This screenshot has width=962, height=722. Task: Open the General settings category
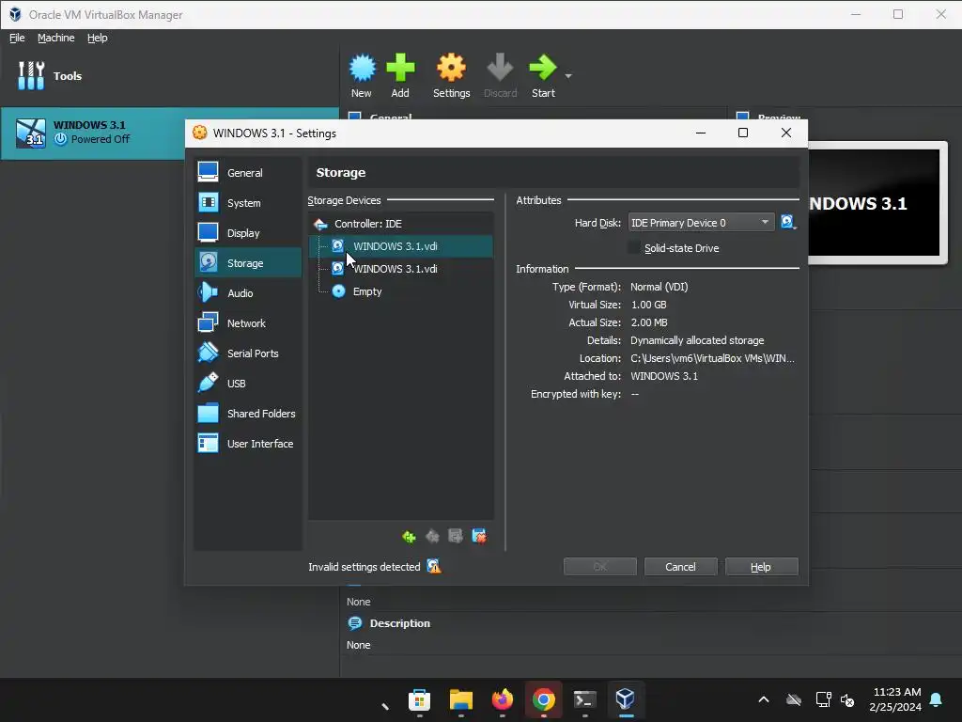click(x=247, y=173)
